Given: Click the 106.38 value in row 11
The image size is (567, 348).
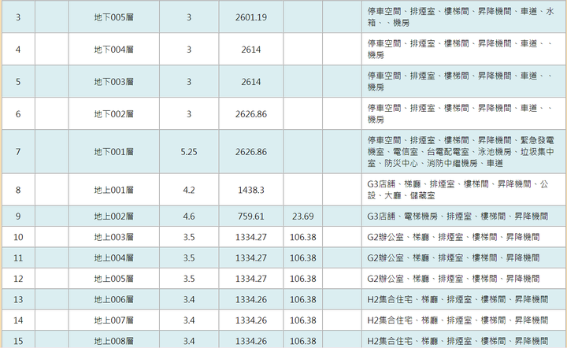Looking at the screenshot, I should point(302,258).
